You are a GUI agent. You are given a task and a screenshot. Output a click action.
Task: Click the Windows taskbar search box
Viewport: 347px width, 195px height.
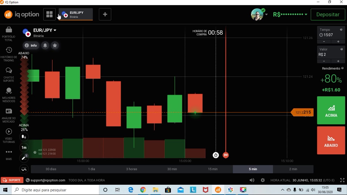pos(56,190)
